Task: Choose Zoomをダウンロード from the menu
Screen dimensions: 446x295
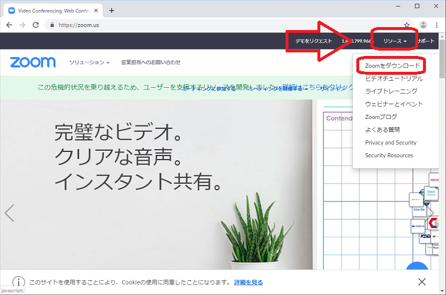Action: [x=392, y=65]
